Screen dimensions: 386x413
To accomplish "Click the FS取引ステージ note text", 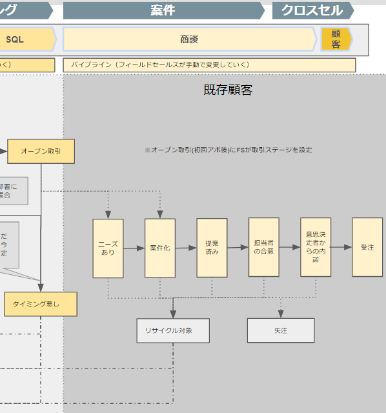I will [x=228, y=150].
